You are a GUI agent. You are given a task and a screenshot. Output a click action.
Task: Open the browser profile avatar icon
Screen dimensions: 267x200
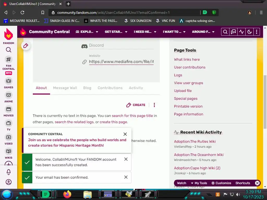click(x=250, y=12)
